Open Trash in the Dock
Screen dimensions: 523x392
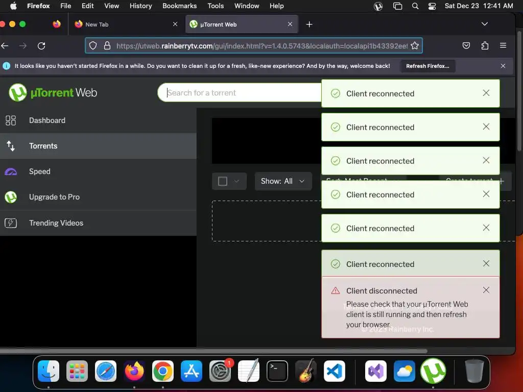pos(474,371)
